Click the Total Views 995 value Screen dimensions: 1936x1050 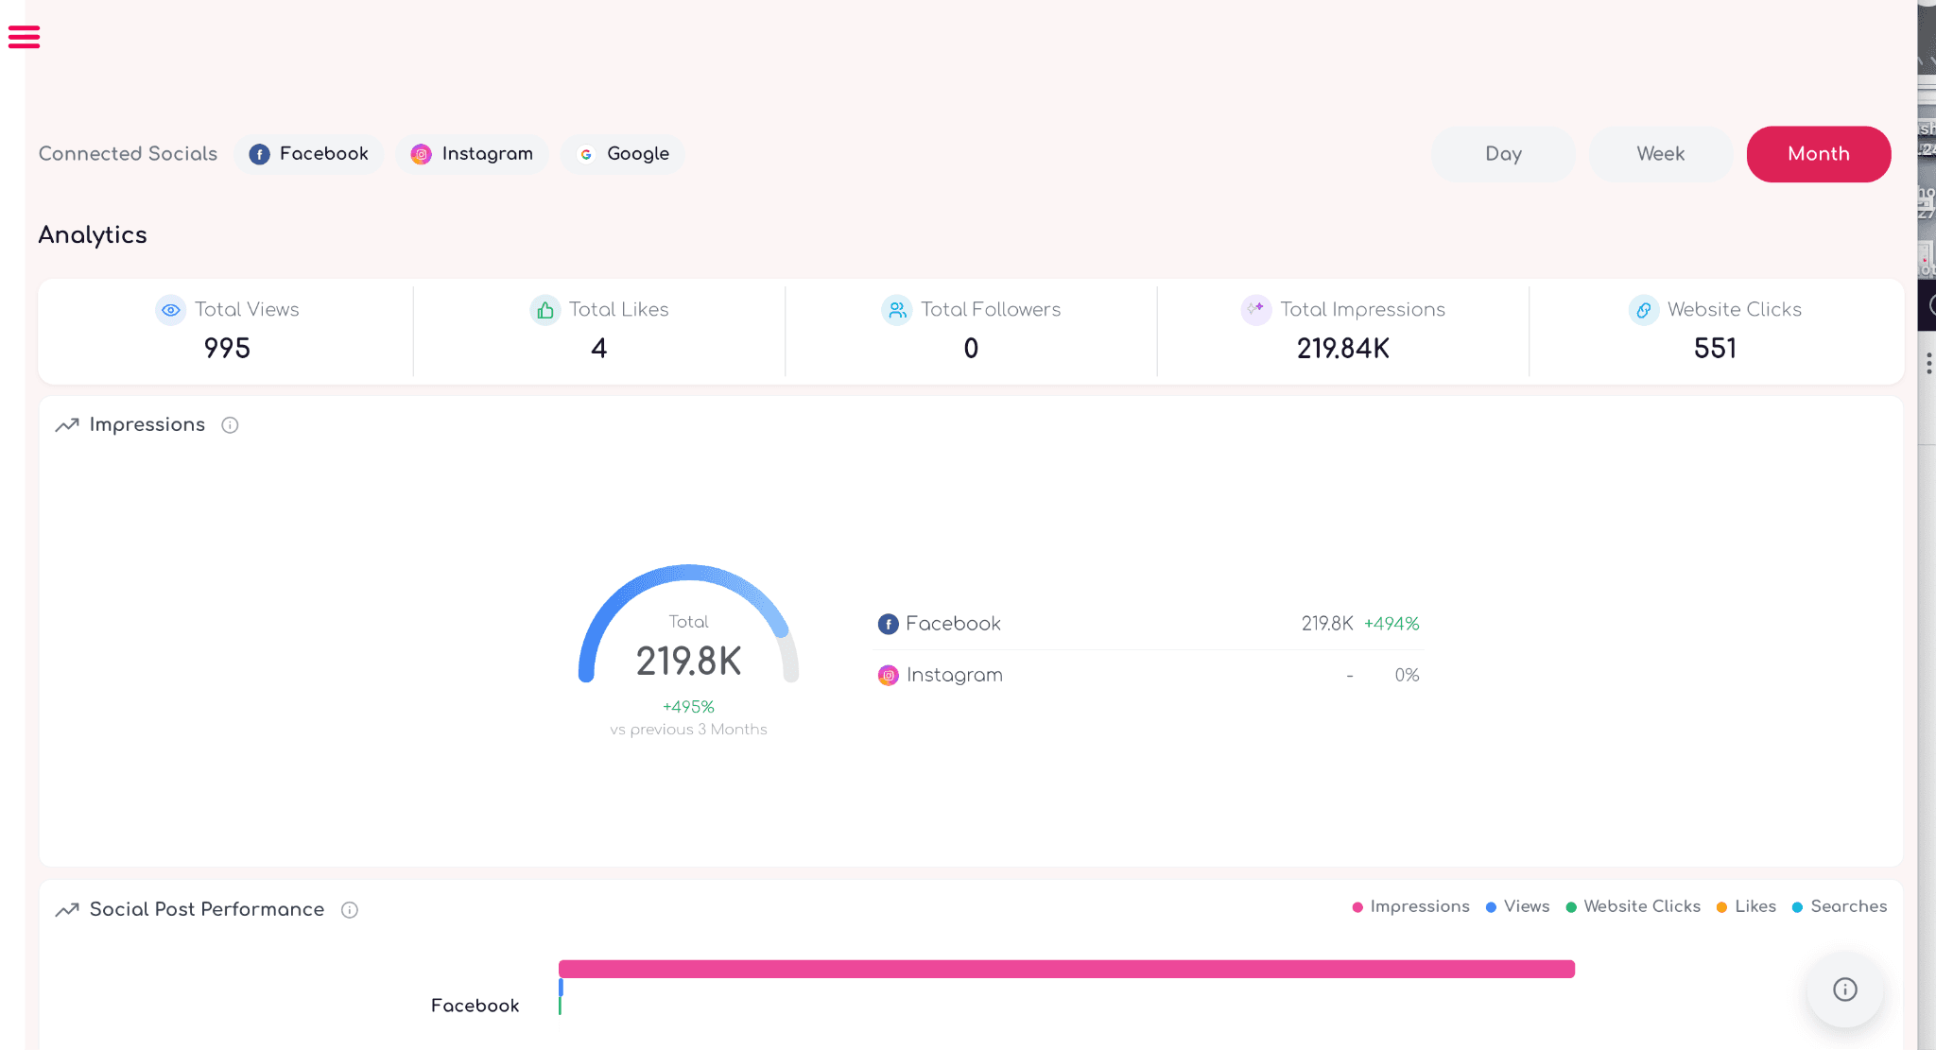[227, 349]
